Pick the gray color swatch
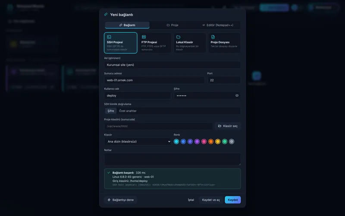This screenshot has width=345, height=216. click(232, 142)
